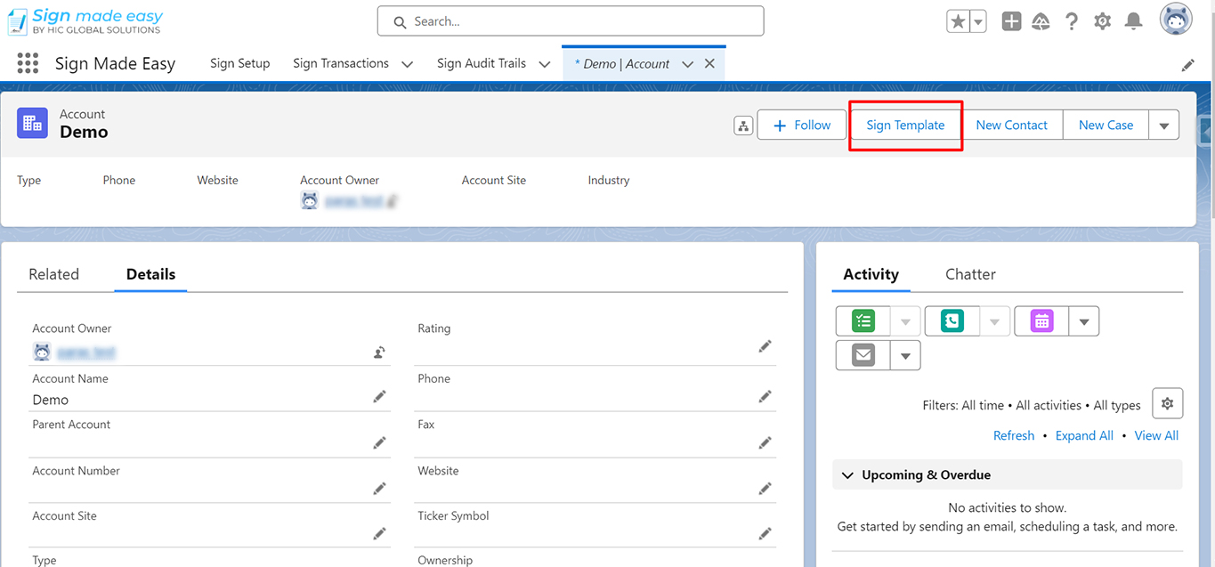
Task: Edit the Phone field pencil
Action: (765, 397)
